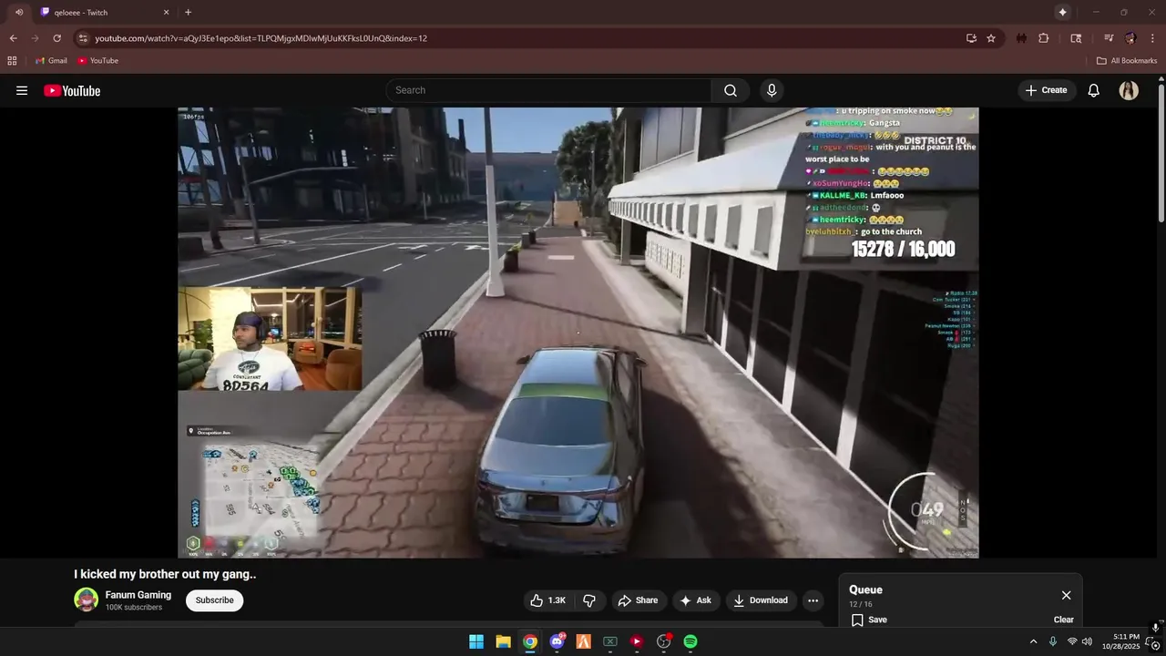Open the media controls icon in Chrome toolbar
The height and width of the screenshot is (656, 1166).
tap(1109, 38)
